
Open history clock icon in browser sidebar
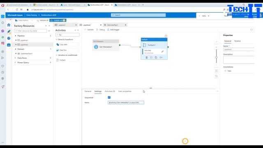click(3, 72)
